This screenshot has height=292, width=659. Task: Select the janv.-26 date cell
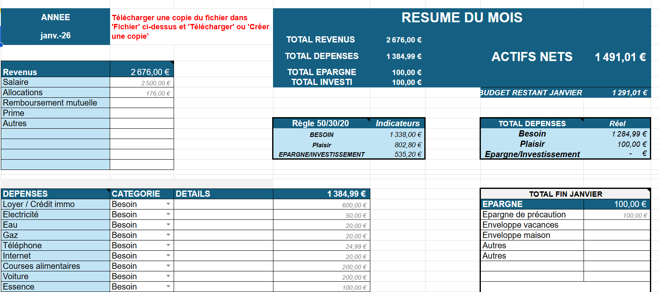(x=55, y=35)
